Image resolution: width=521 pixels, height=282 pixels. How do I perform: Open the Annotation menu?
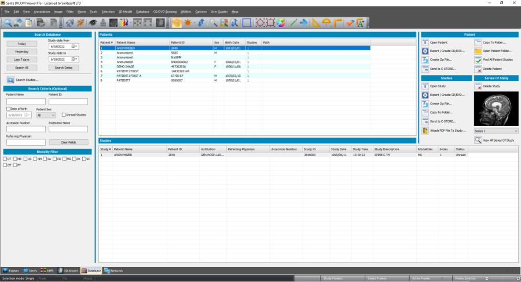pyautogui.click(x=42, y=12)
